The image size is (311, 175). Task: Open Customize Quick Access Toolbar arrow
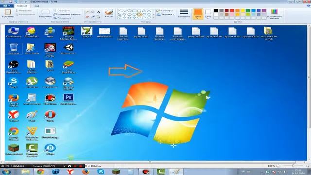click(x=26, y=2)
